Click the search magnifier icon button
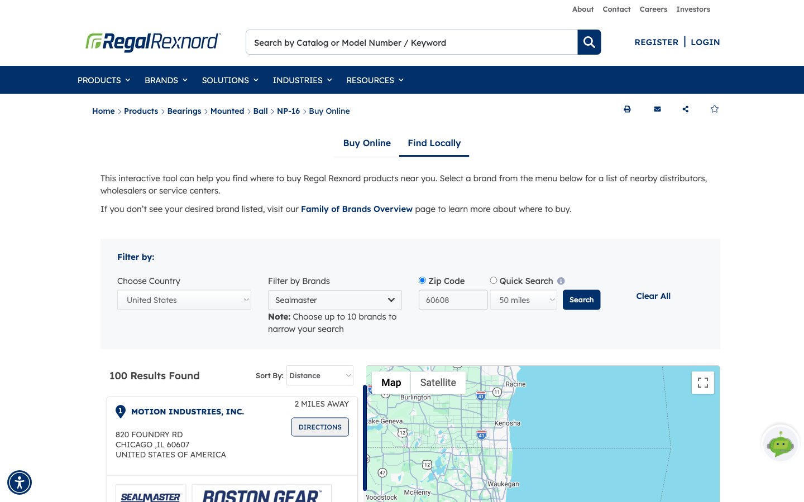Screen dimensions: 804x502 pyautogui.click(x=589, y=42)
